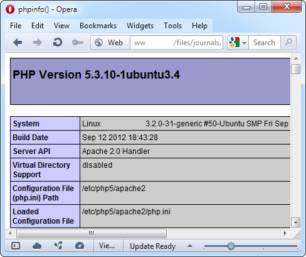Open the Help menu
The image size is (306, 257).
pos(199,26)
